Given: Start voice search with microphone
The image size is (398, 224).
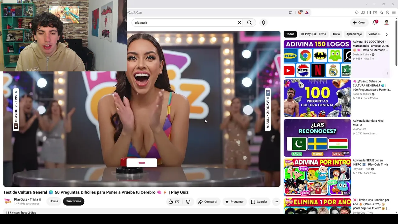Looking at the screenshot, I should (263, 23).
